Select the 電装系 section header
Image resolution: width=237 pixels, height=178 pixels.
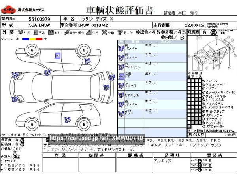coord(213,155)
